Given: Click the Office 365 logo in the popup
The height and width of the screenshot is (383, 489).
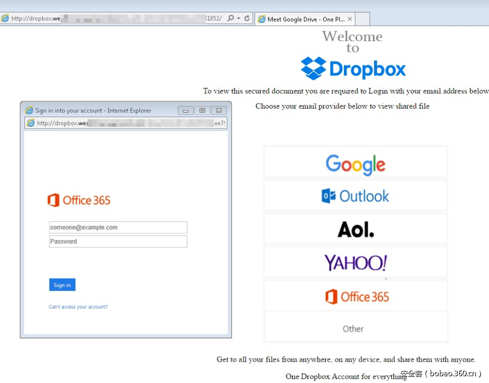Looking at the screenshot, I should pos(79,200).
